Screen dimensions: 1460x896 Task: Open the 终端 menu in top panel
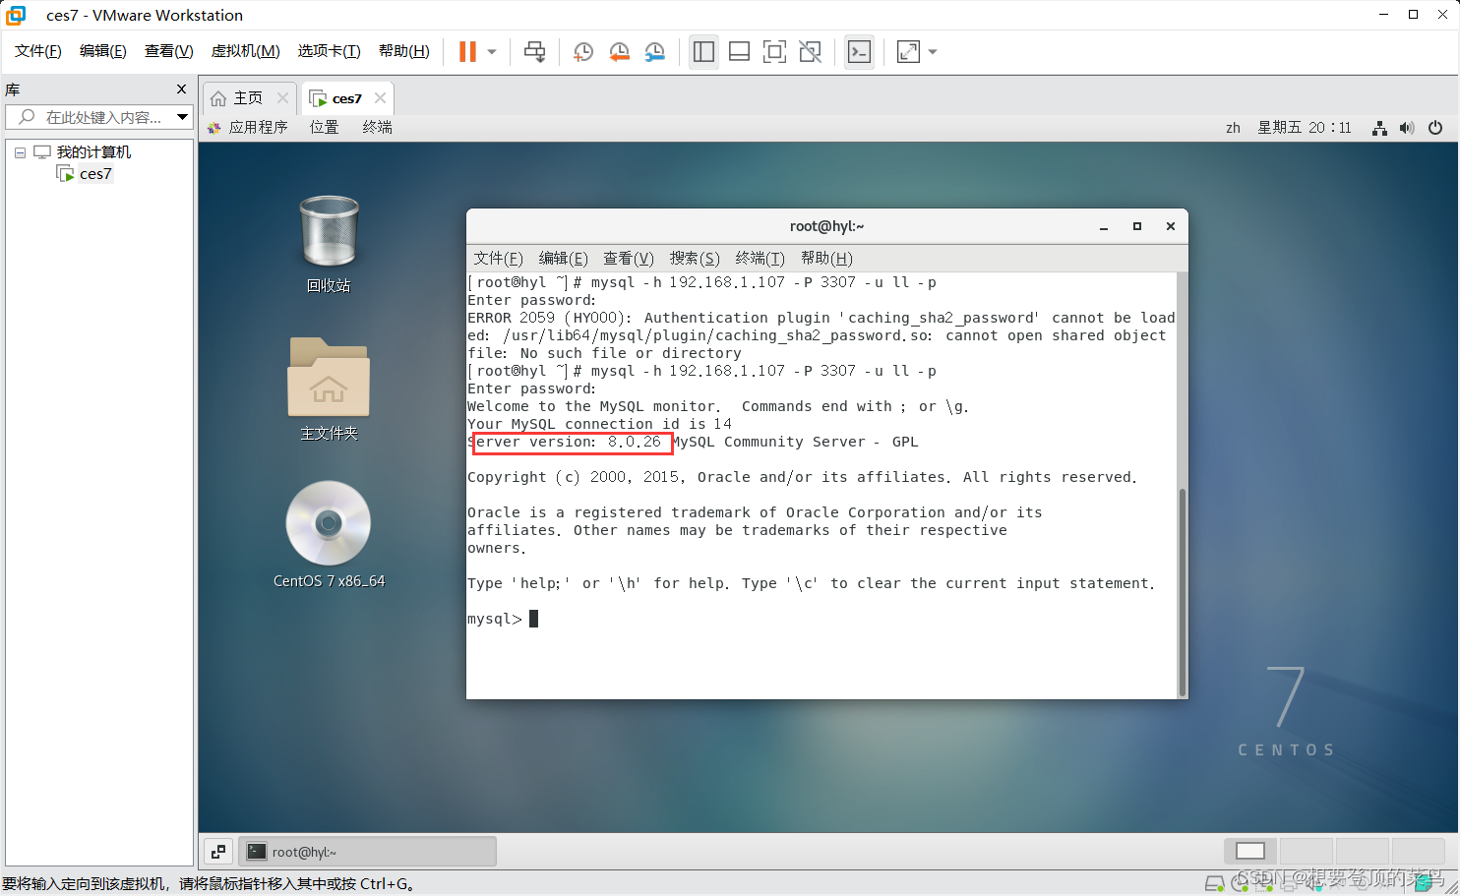coord(377,128)
